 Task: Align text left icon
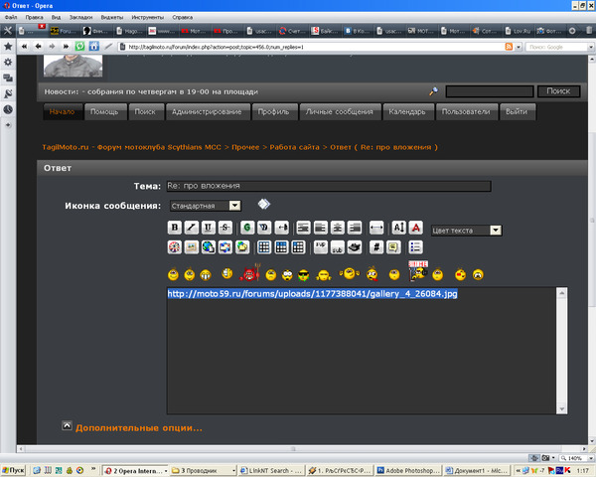[x=321, y=228]
